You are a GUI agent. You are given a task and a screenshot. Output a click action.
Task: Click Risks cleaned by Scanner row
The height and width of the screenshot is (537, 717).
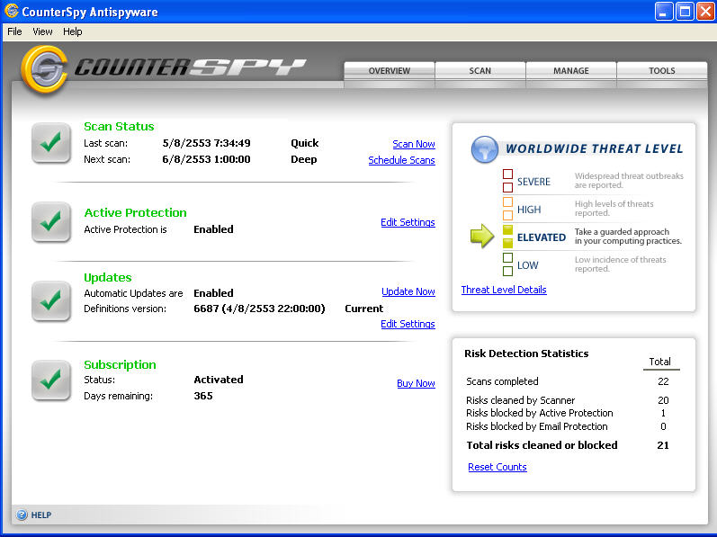[x=568, y=400]
